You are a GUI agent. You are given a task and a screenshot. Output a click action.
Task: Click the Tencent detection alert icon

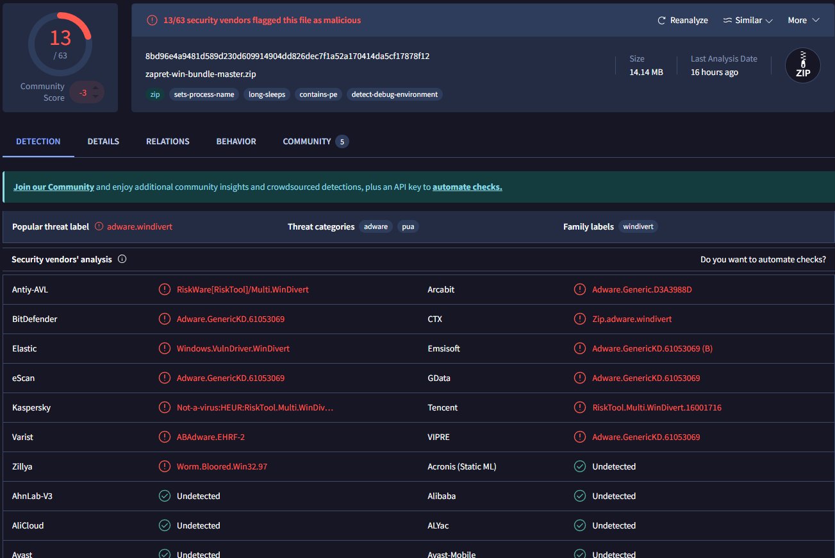pyautogui.click(x=580, y=408)
